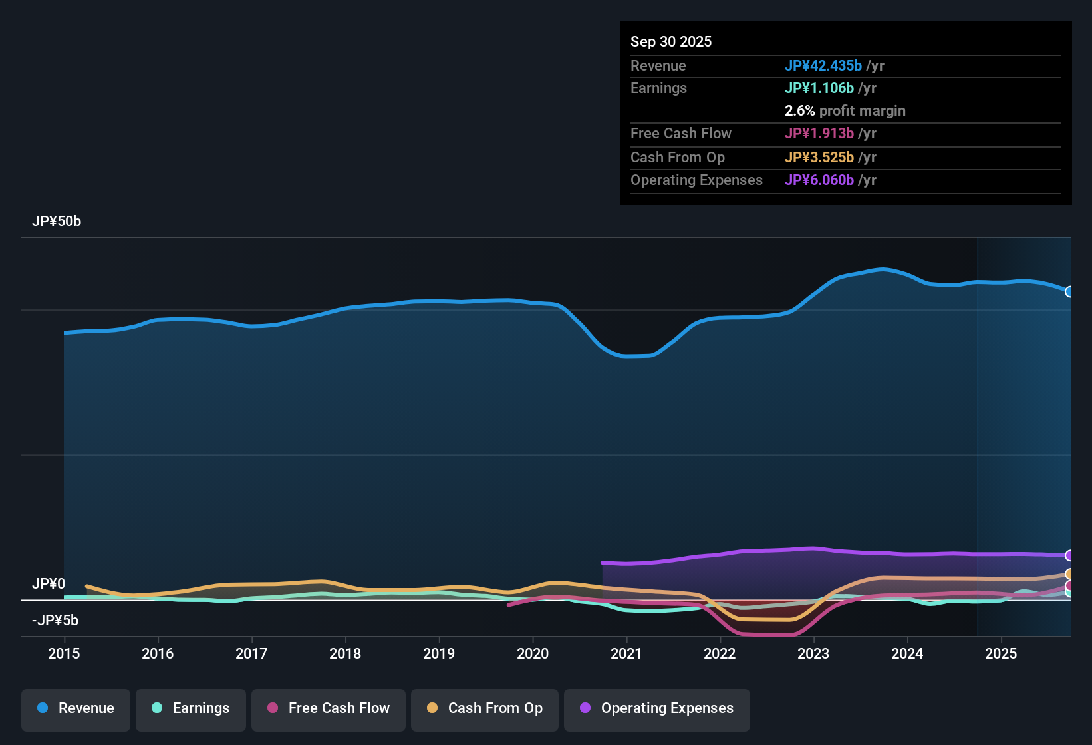Click the JP¥50b y-axis label

coord(57,222)
